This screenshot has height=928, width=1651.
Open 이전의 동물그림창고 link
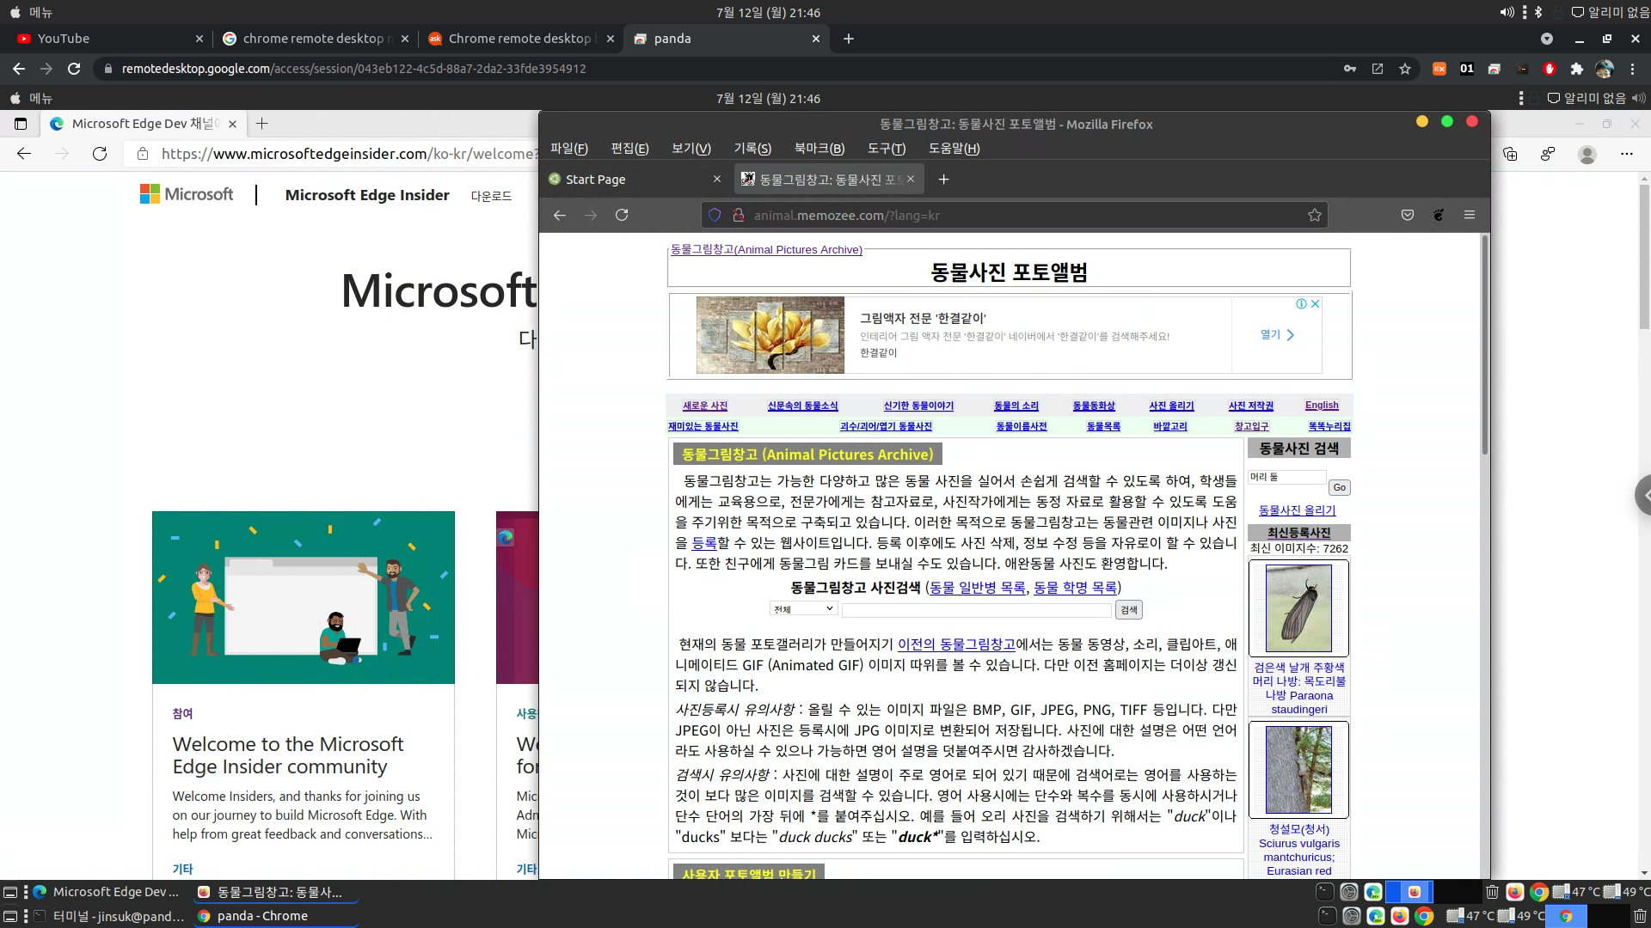956,644
